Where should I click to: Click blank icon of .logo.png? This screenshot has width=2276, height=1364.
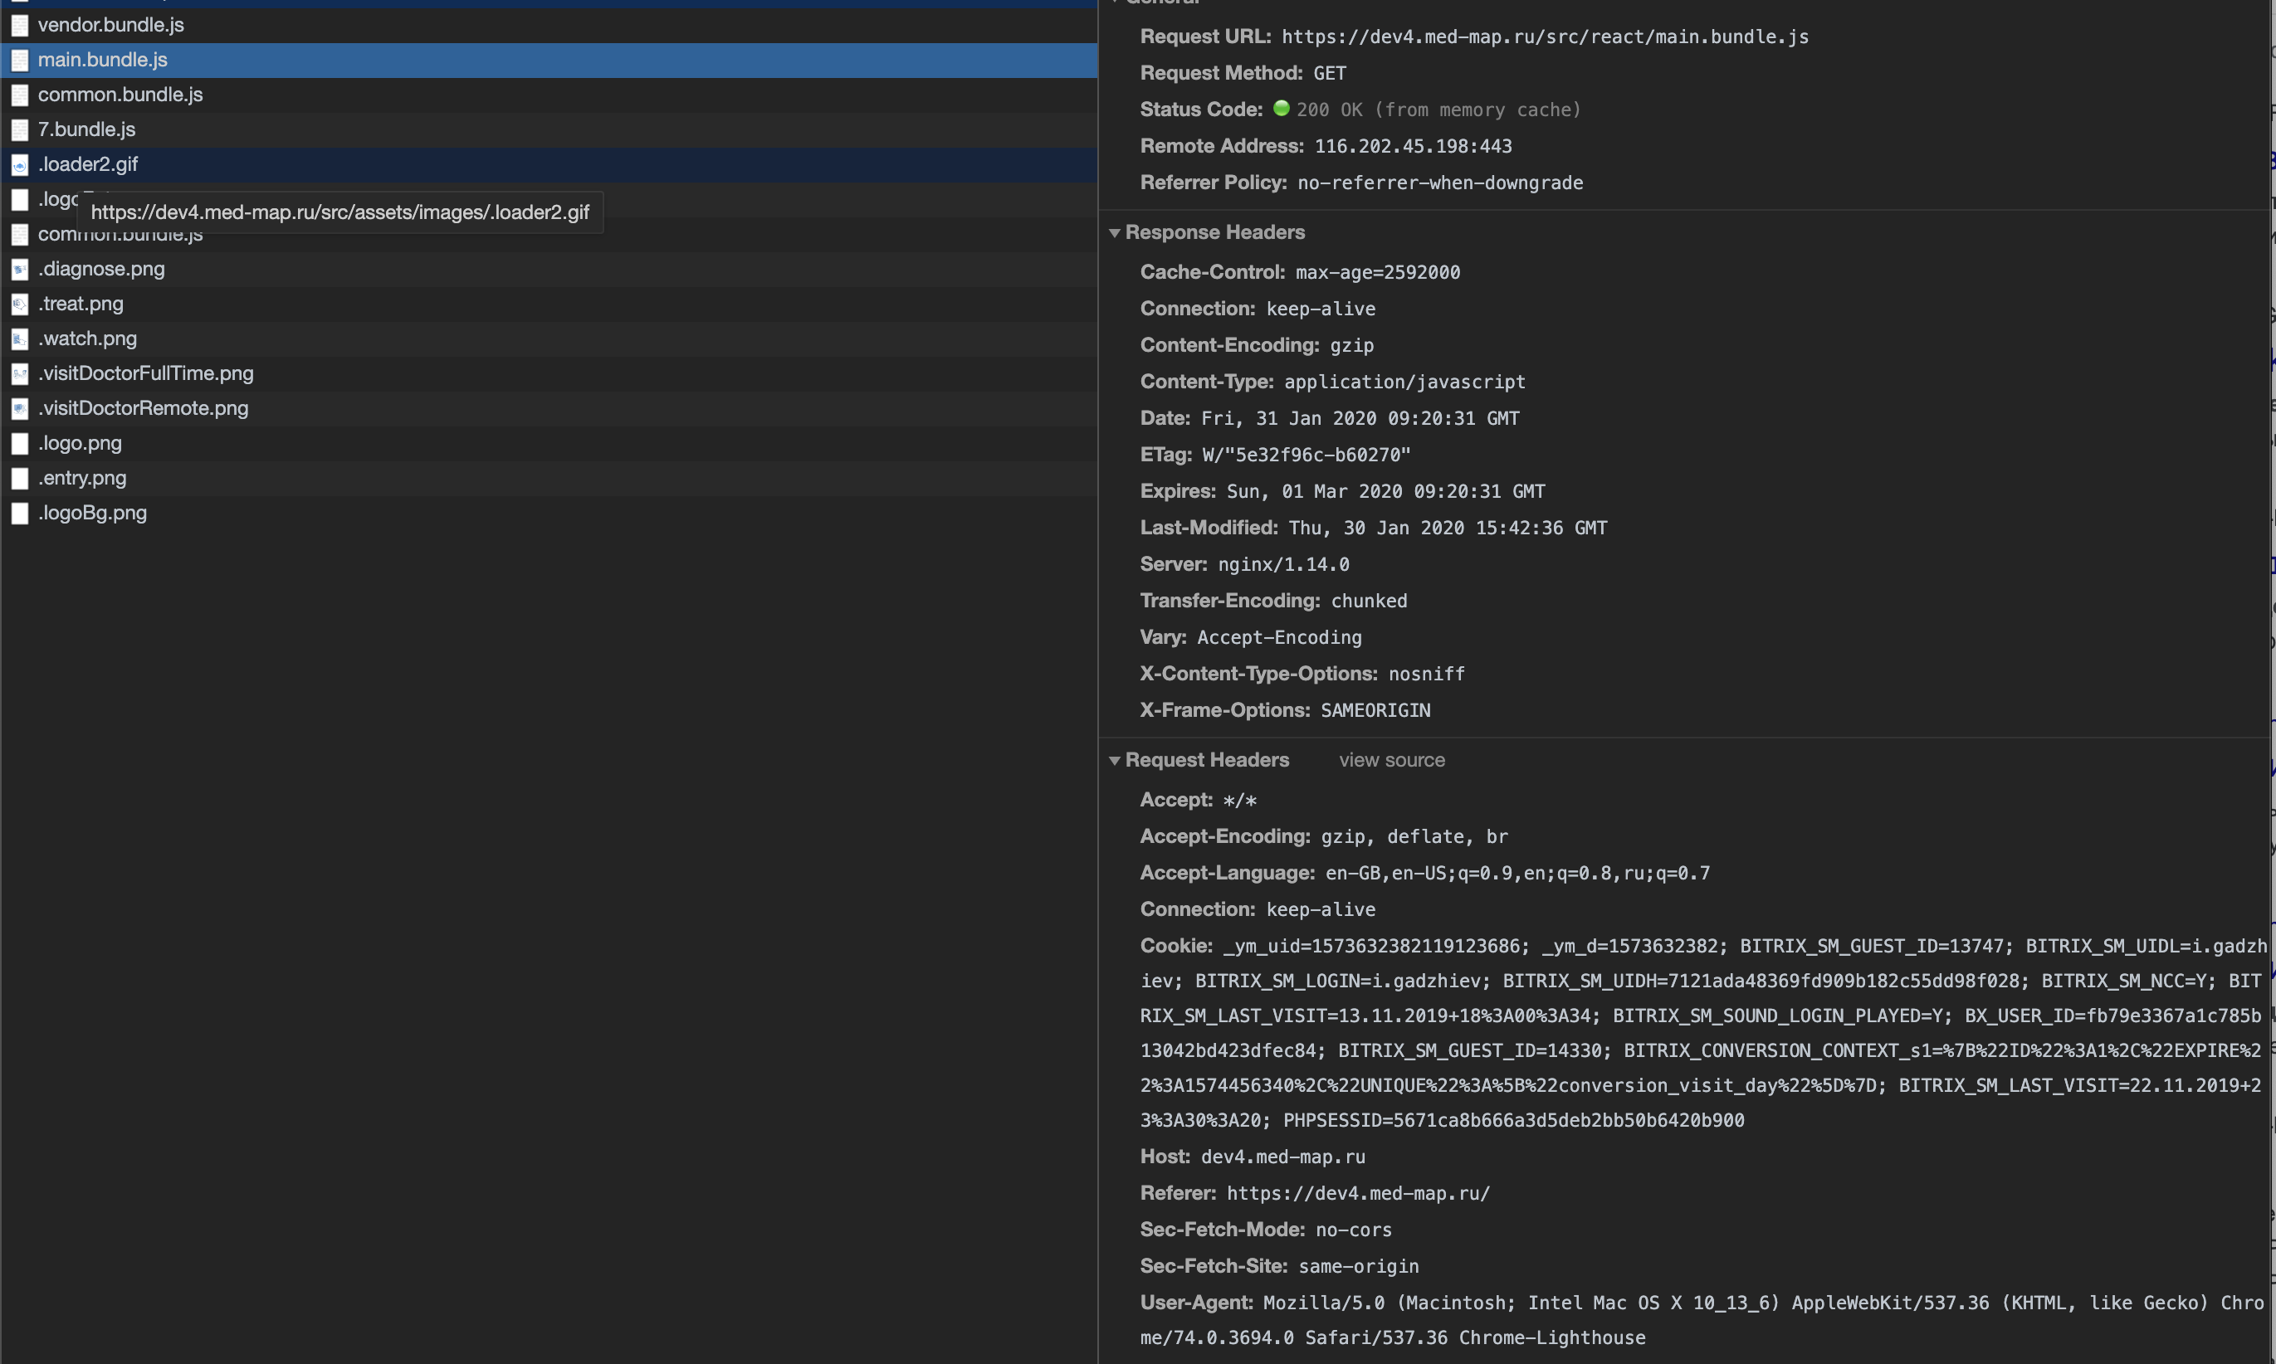(19, 445)
